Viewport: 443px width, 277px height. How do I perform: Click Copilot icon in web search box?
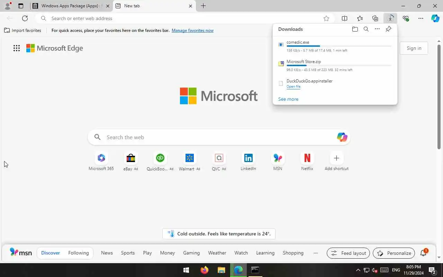coord(342,137)
